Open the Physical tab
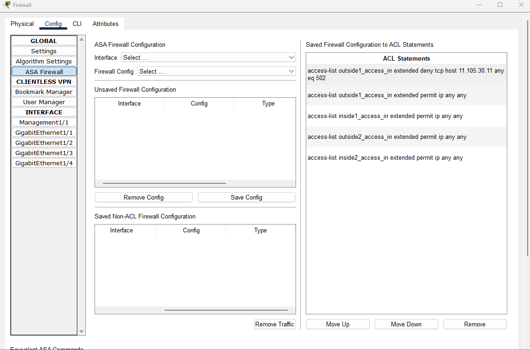 (x=22, y=24)
